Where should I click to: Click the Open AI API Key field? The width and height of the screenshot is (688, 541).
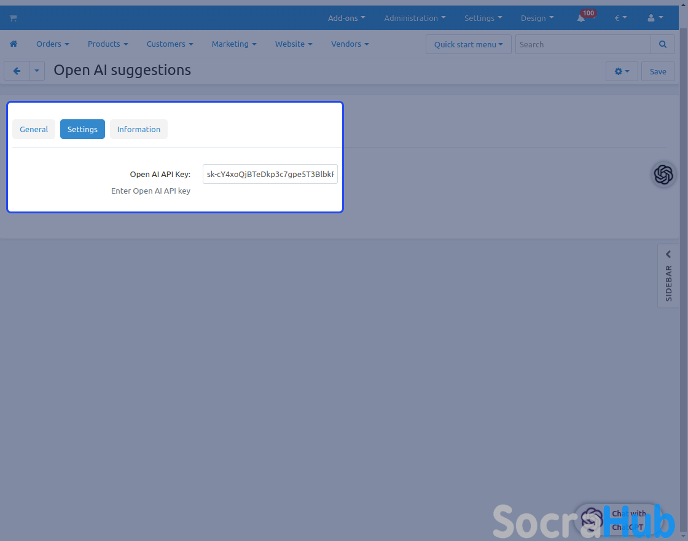[270, 174]
